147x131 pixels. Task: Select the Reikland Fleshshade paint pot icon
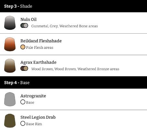coord(10,44)
